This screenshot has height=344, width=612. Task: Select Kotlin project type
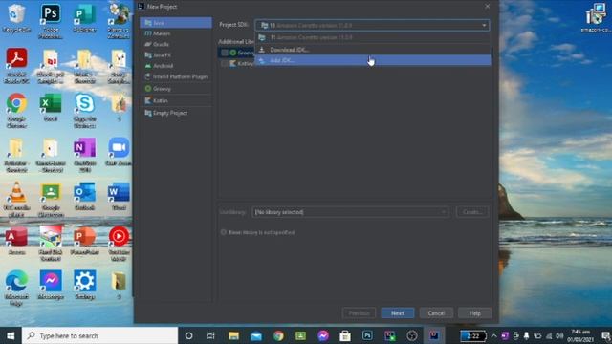tap(176, 100)
